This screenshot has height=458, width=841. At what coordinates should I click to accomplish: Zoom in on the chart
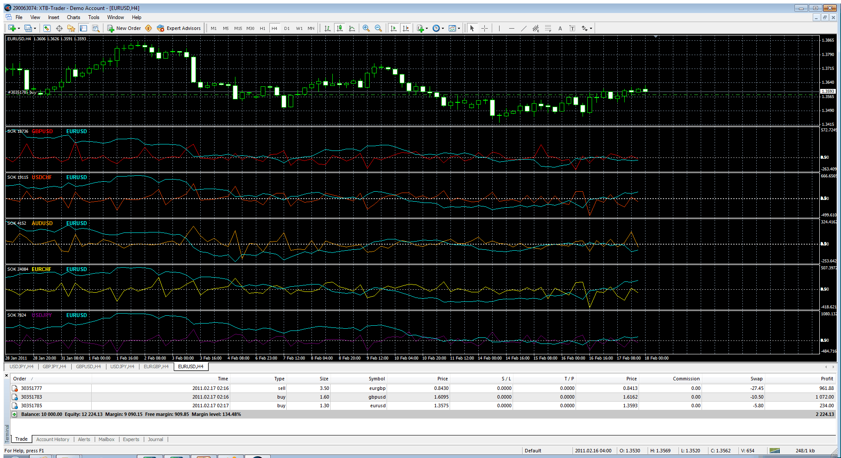366,28
